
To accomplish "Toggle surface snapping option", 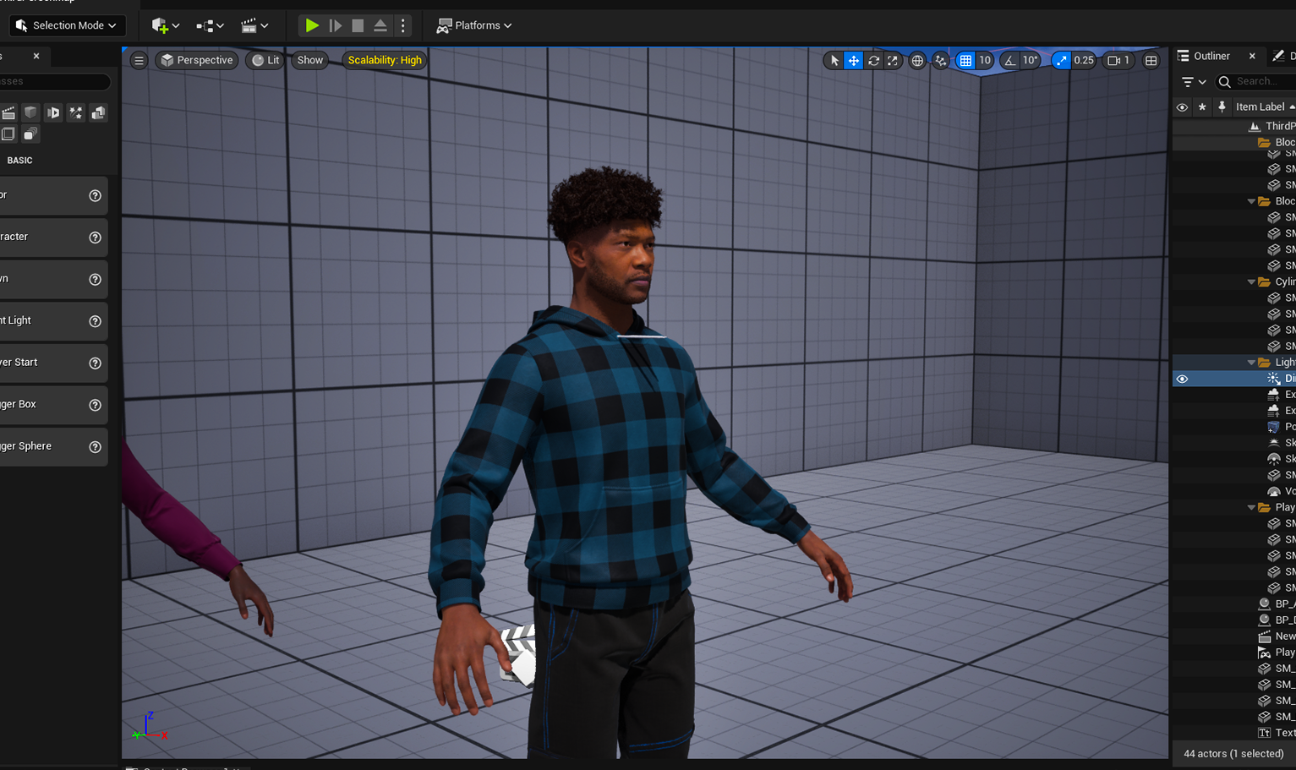I will (940, 60).
